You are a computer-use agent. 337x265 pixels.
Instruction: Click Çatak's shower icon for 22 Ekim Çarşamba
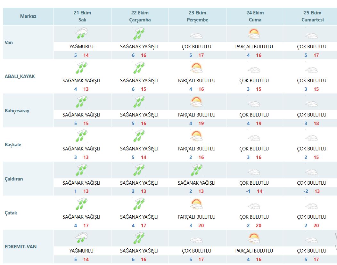[x=139, y=204]
